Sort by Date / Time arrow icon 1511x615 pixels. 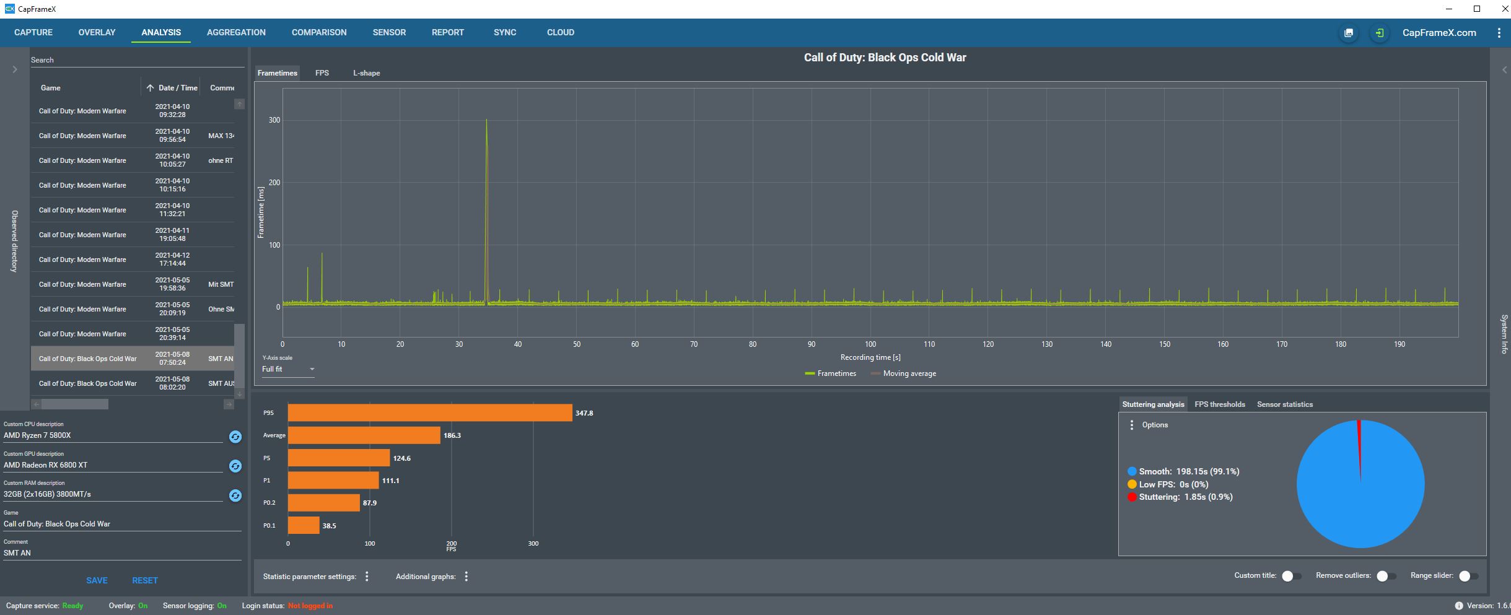click(150, 88)
